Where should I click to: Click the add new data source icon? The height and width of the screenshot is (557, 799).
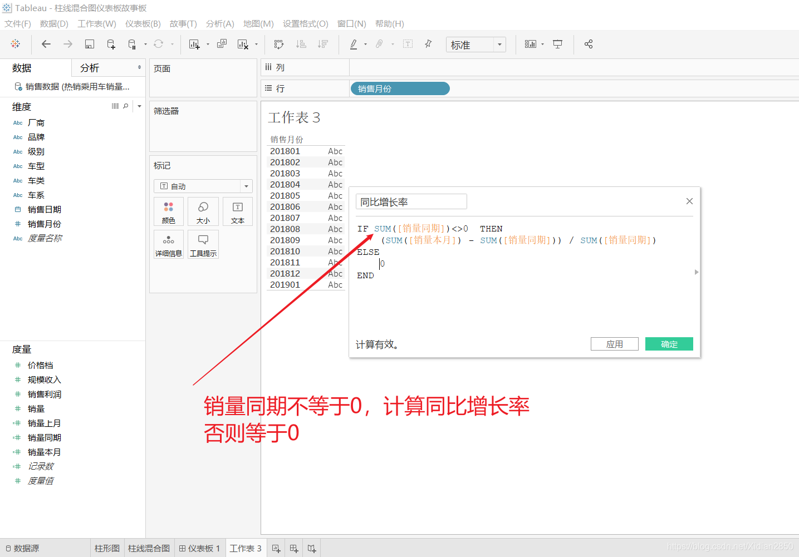pyautogui.click(x=111, y=44)
